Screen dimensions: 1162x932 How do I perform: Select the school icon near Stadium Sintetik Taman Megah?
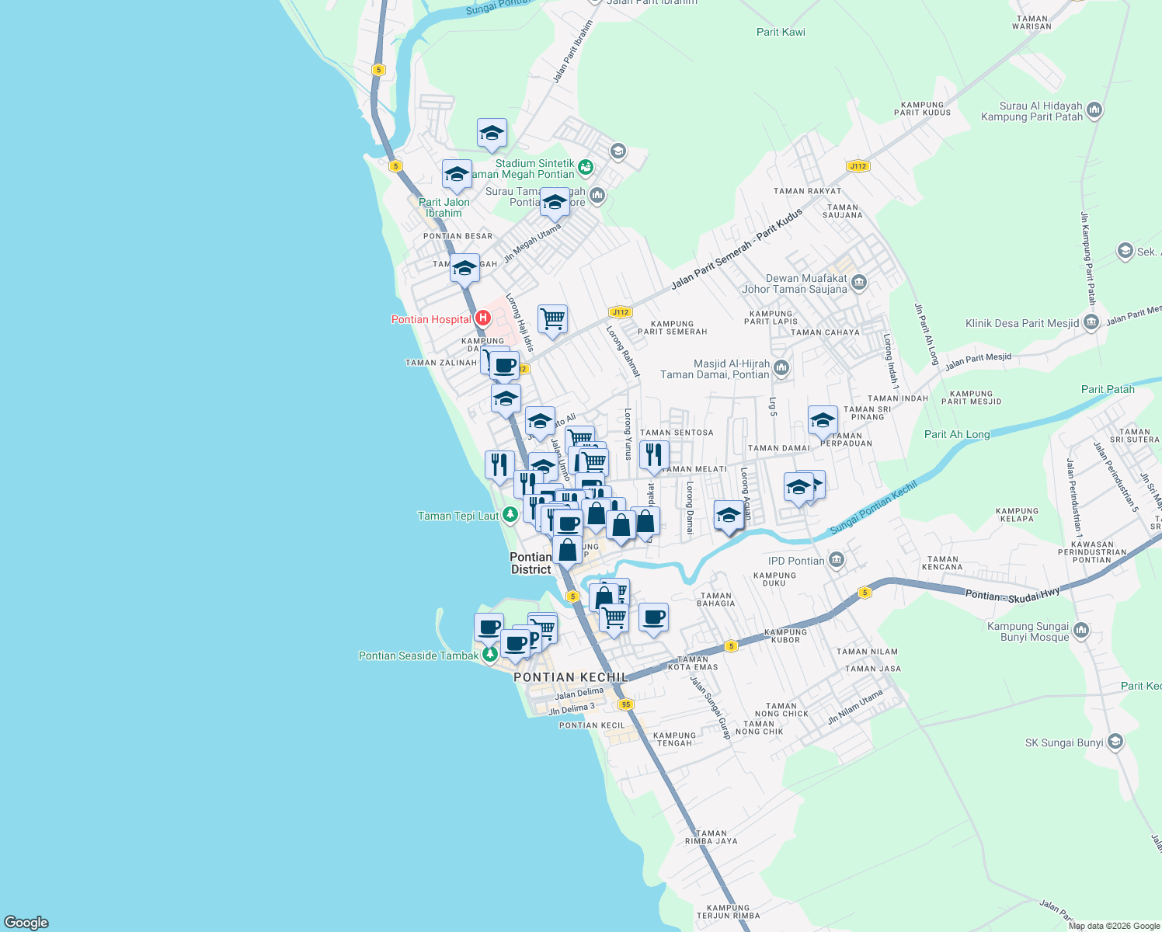click(492, 133)
